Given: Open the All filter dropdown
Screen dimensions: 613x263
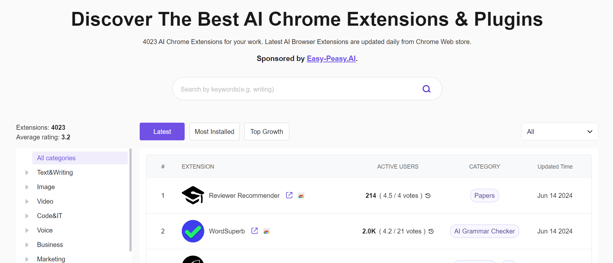Looking at the screenshot, I should pos(559,131).
